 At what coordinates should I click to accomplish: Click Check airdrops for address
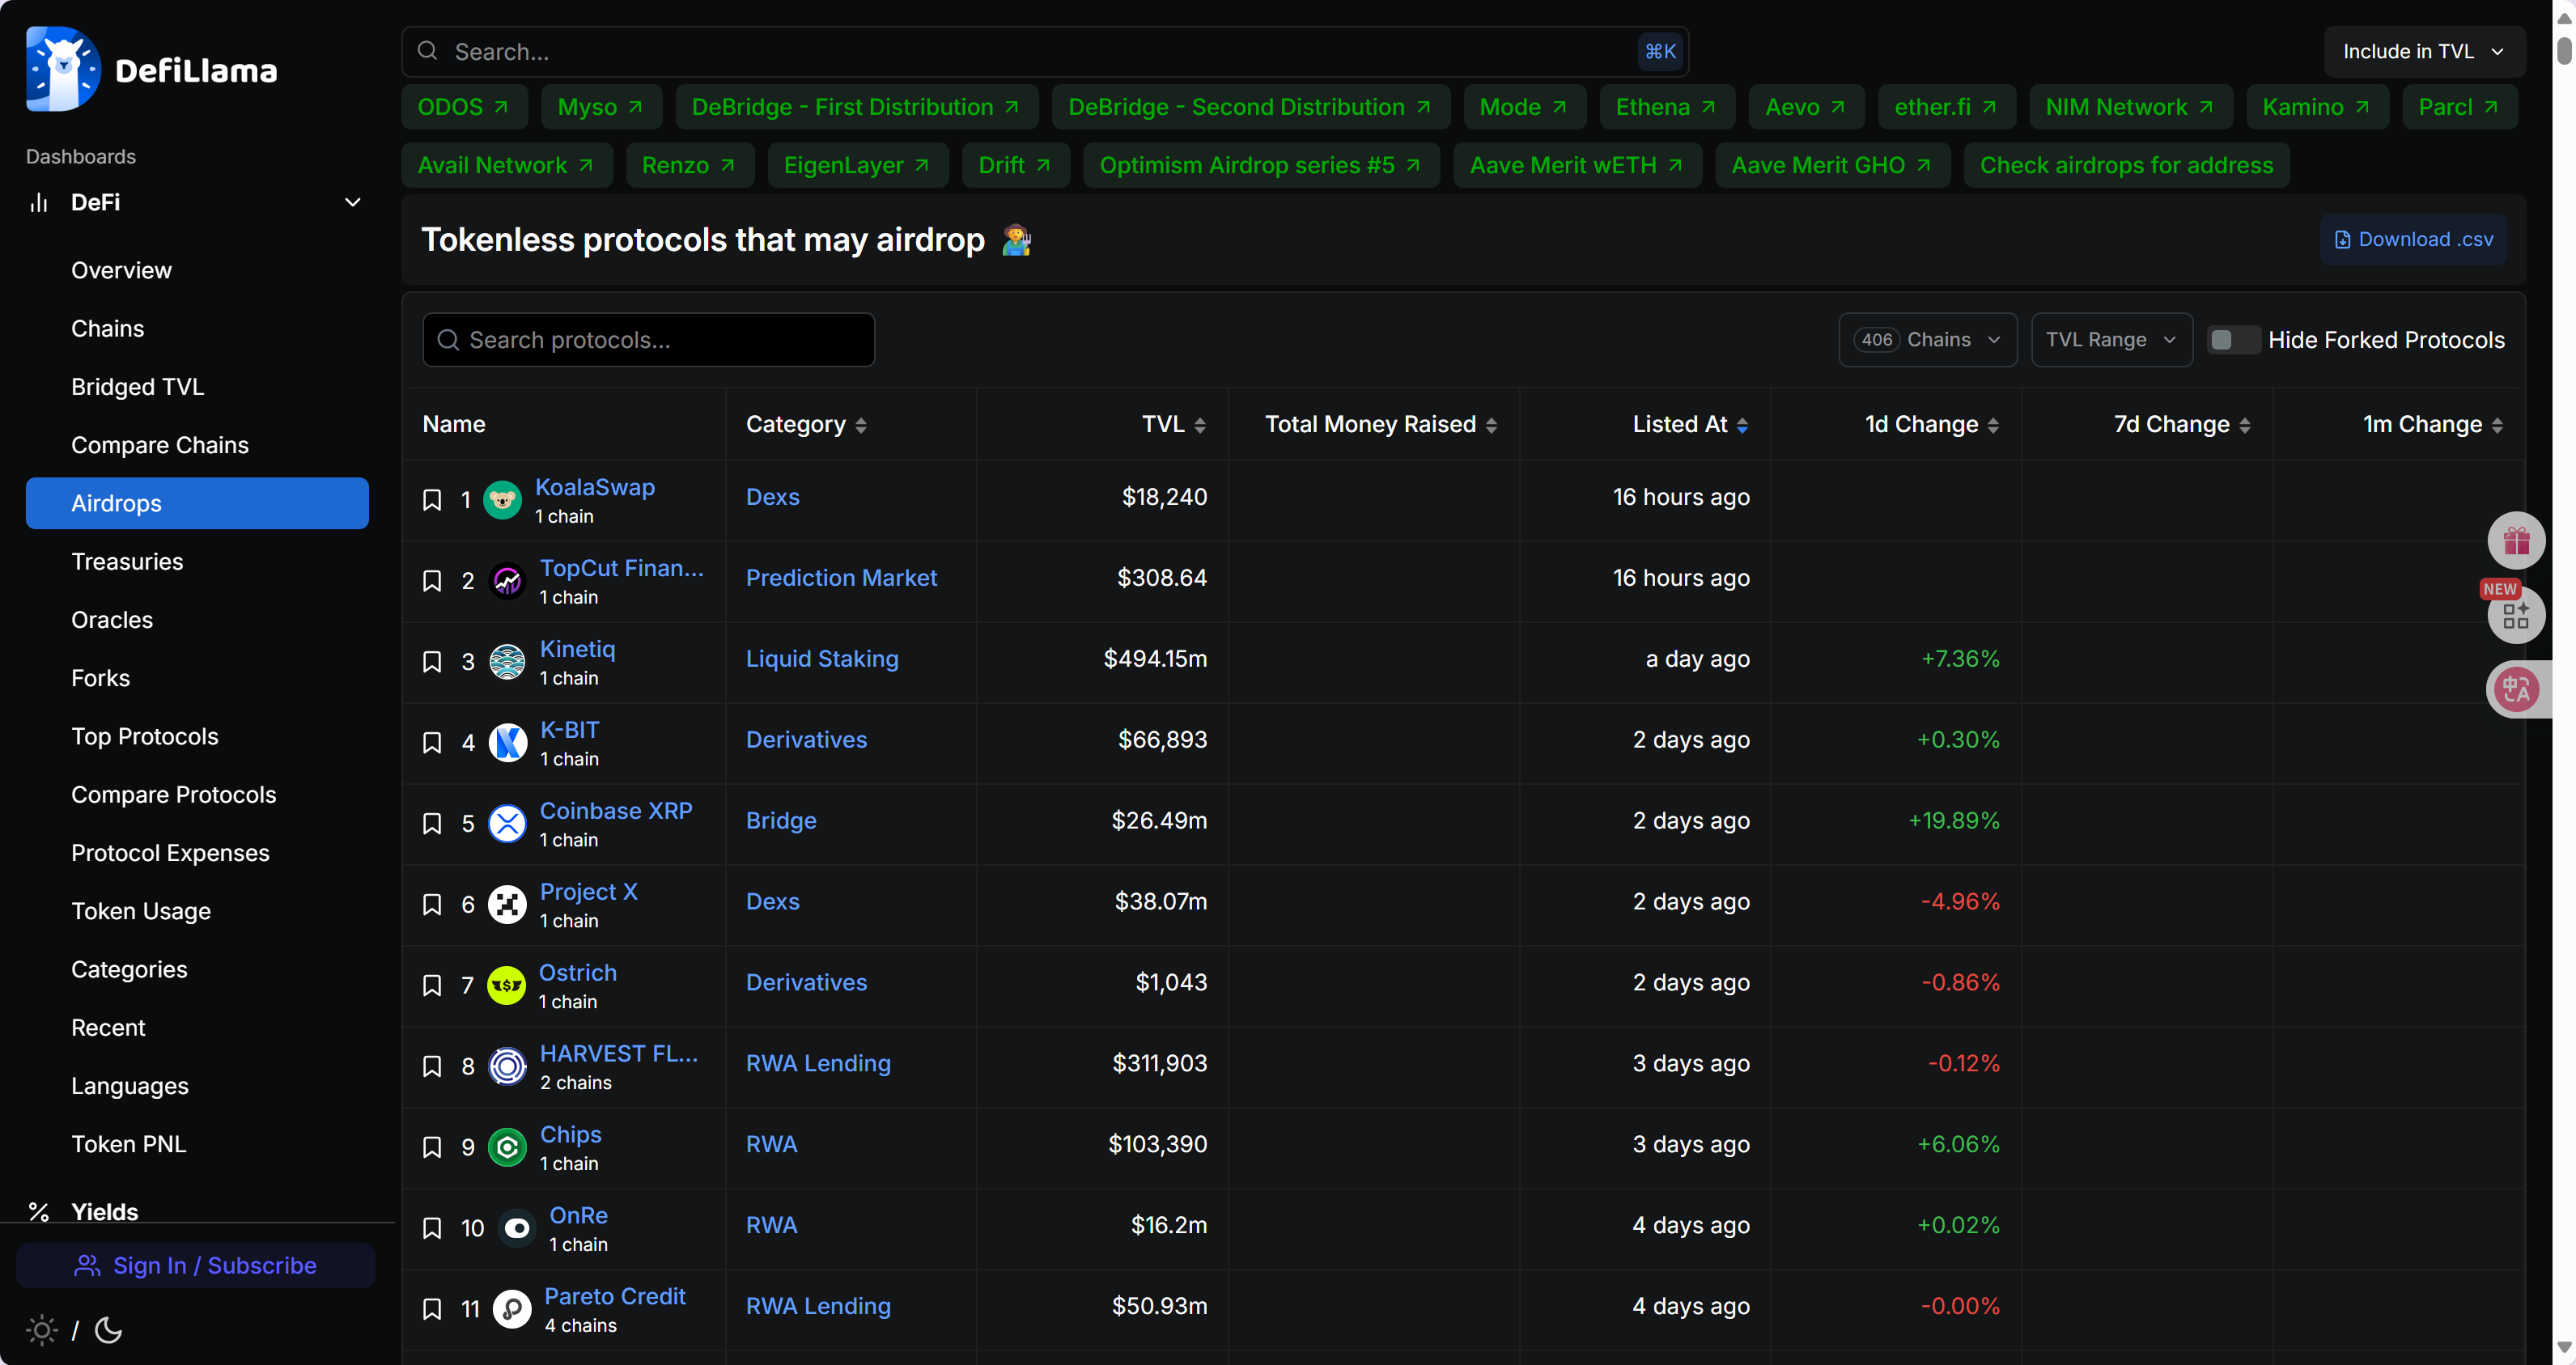[x=2126, y=165]
